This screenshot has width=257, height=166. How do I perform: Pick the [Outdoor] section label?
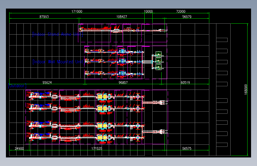[17, 86]
